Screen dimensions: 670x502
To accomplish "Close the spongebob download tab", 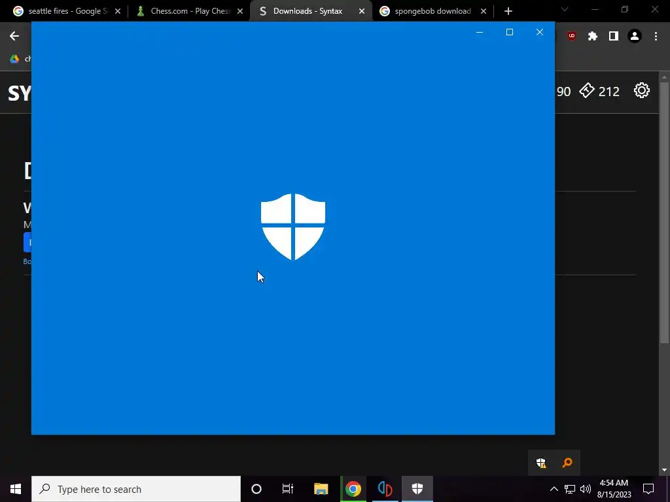I will (x=484, y=11).
